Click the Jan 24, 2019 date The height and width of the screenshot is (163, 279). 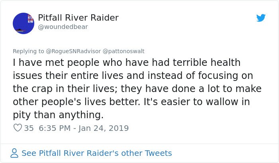pos(104,128)
